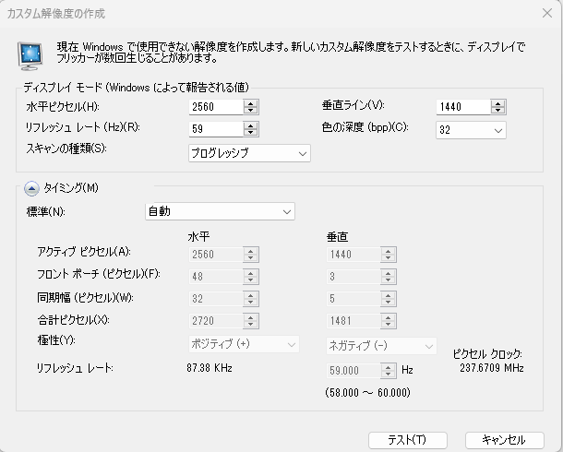This screenshot has height=452, width=563.
Task: Click horizontal sync width 32 field
Action: [216, 299]
